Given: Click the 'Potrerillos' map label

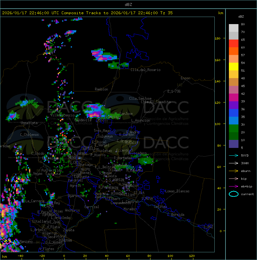Looking at the screenshot, I should click(52, 170).
